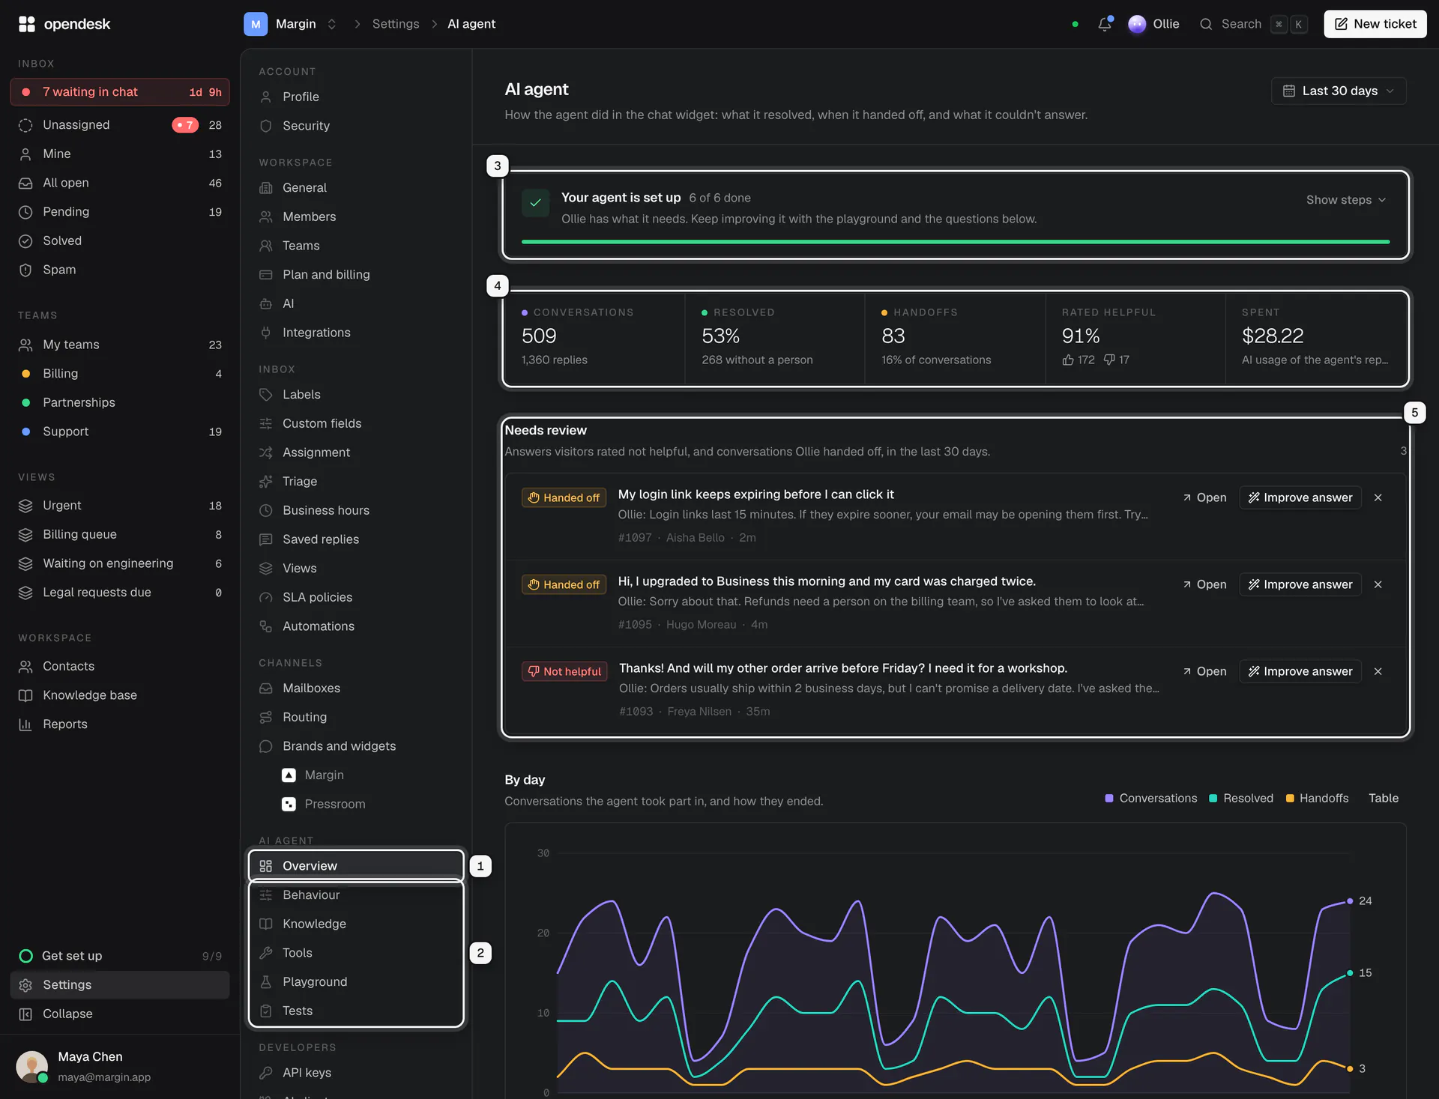
Task: Click the Automations icon in settings
Action: point(265,626)
